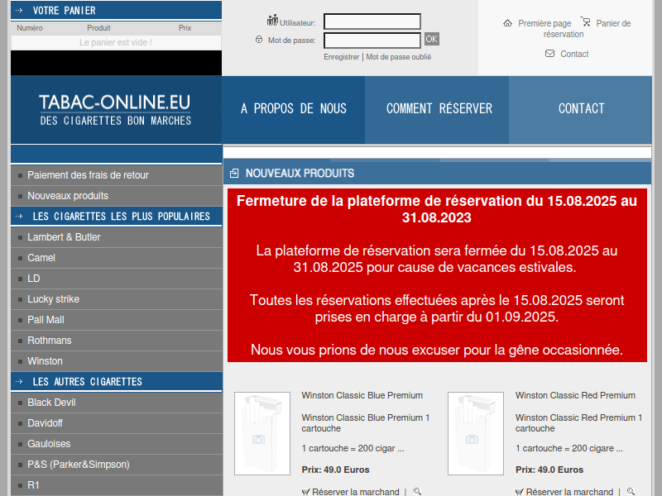
Task: Click cart icon for reserving Winston Classic Blue
Action: 305,492
